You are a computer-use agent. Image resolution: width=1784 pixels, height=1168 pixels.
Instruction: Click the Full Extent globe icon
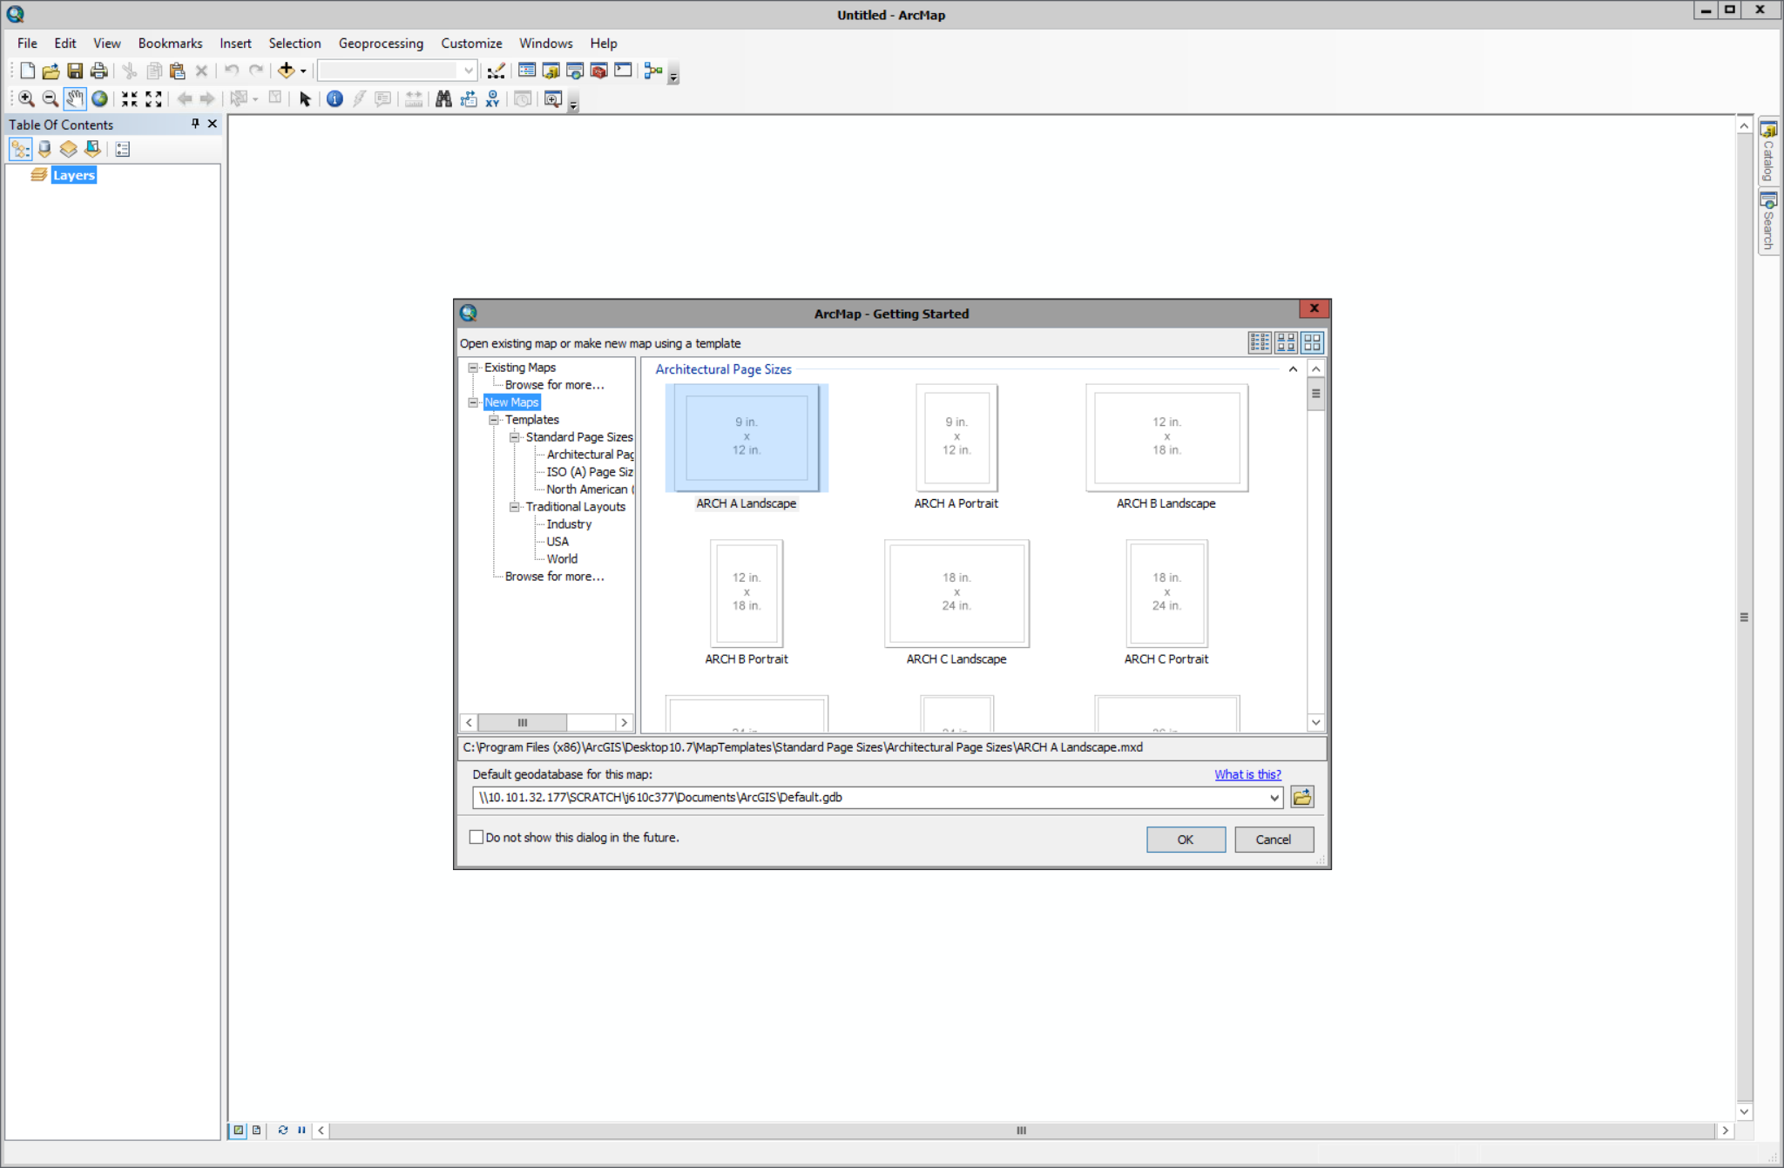(x=99, y=98)
